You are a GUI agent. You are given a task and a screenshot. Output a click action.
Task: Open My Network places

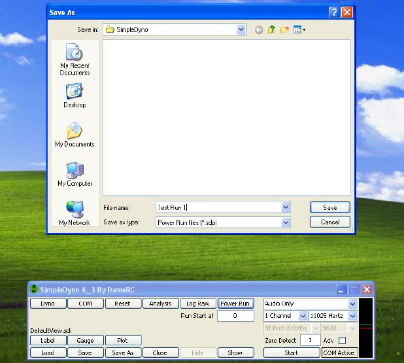coord(75,213)
